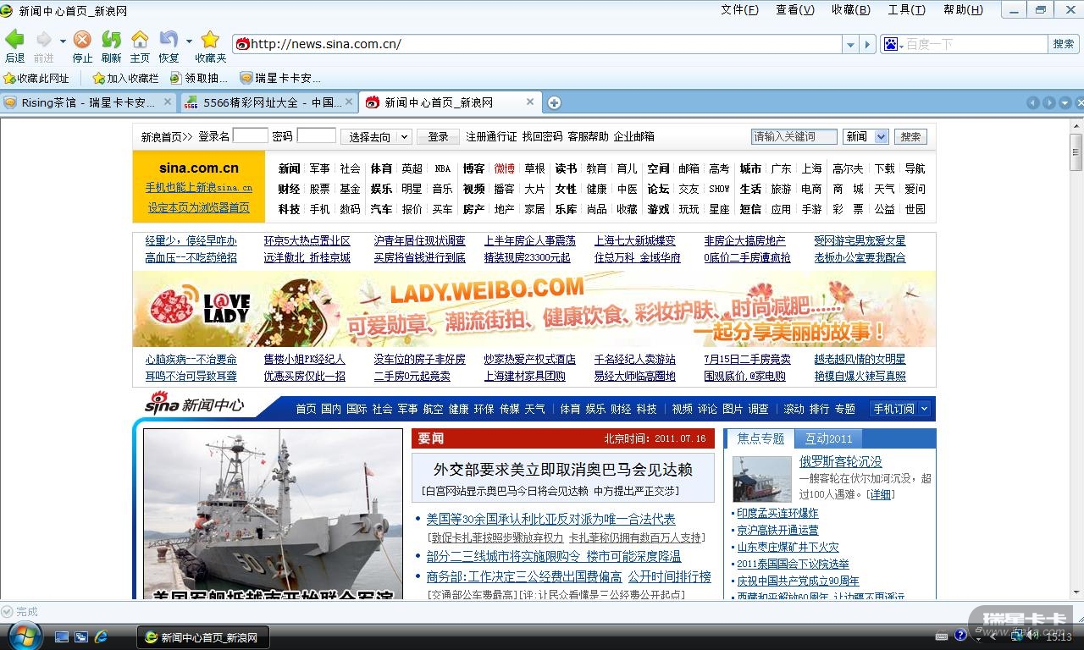The height and width of the screenshot is (650, 1084).
Task: Open the tab list dropdown arrow
Action: click(x=1065, y=103)
